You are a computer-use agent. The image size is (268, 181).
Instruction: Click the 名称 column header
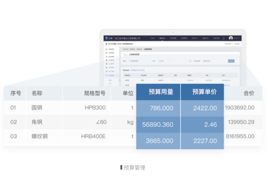(x=37, y=93)
